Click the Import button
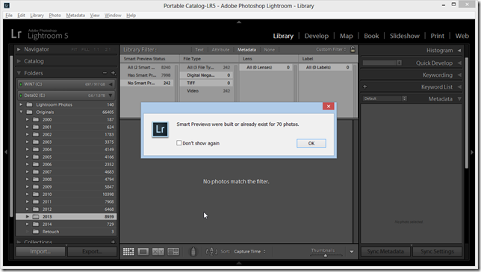 [x=40, y=251]
